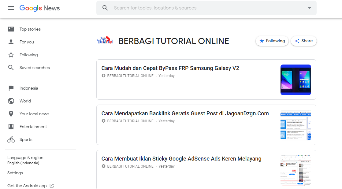Image resolution: width=342 pixels, height=189 pixels.
Task: Toggle the Following star button
Action: [x=272, y=41]
